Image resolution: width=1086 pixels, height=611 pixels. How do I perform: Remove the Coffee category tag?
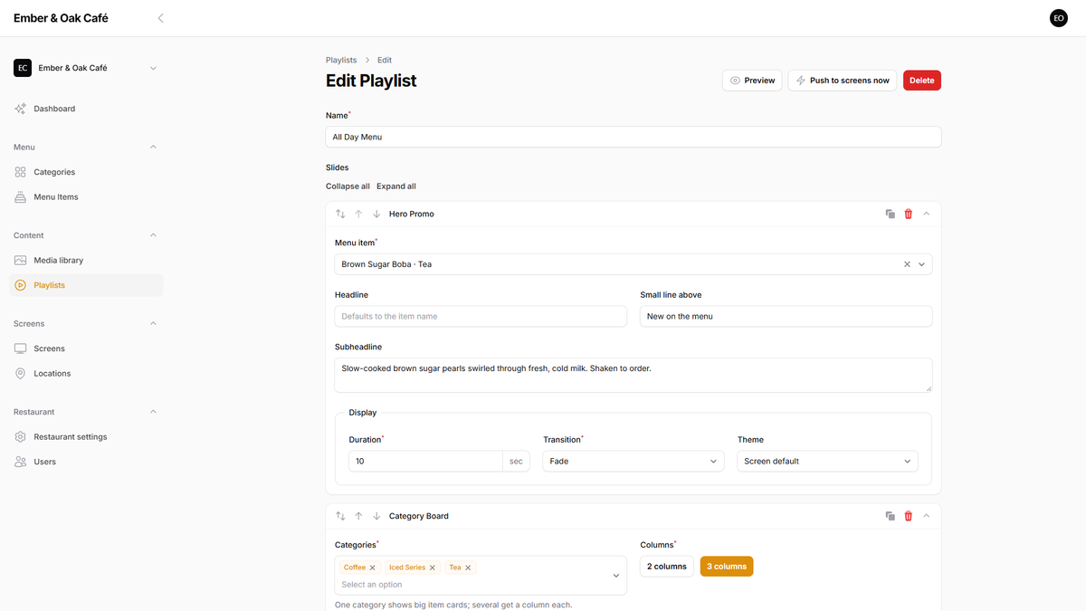pyautogui.click(x=372, y=568)
